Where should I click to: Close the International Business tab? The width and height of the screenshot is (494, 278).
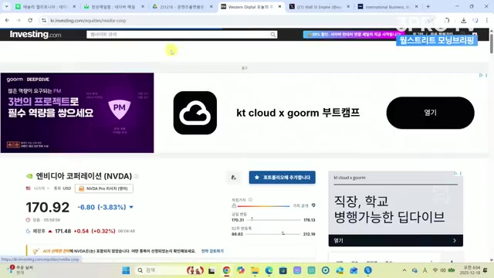tap(417, 7)
